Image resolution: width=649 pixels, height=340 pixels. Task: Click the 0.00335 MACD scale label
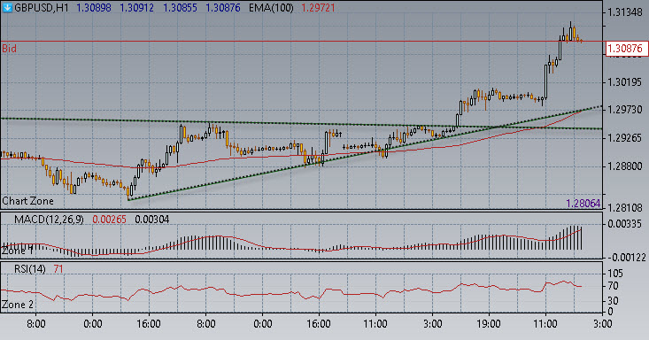pyautogui.click(x=625, y=224)
